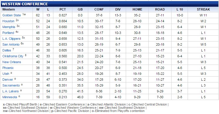The height and width of the screenshot is (114, 219).
Task: Sort standings by PCT column header
Action: click(62, 9)
